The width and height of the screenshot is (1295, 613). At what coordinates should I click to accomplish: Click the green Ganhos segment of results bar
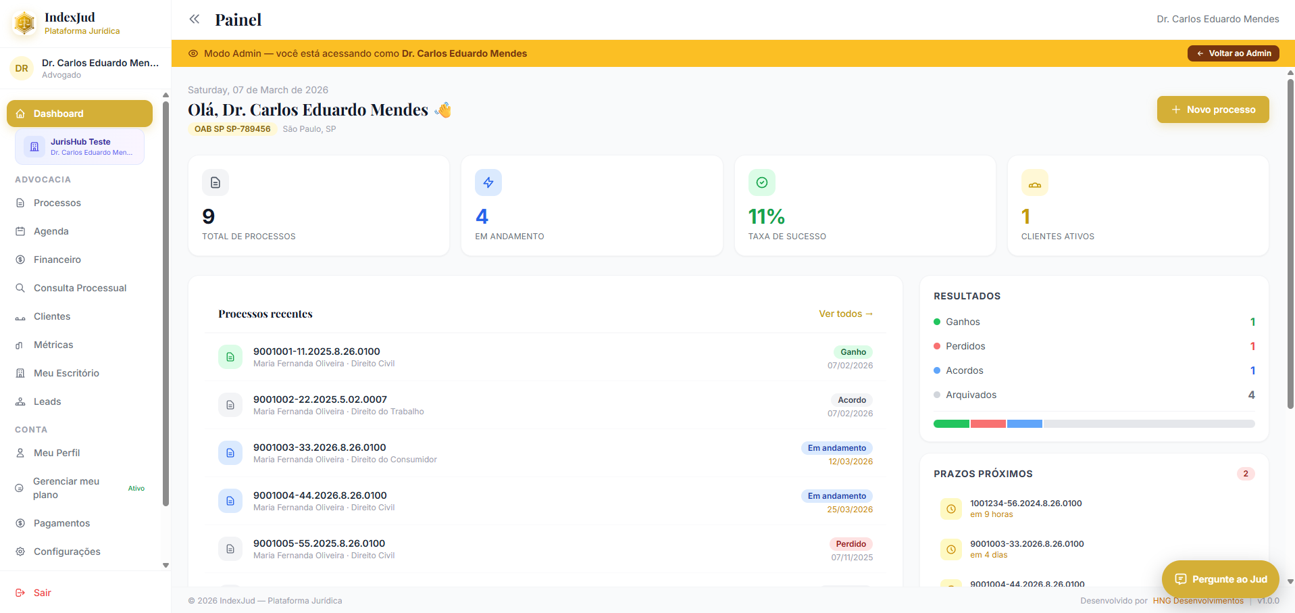pyautogui.click(x=951, y=424)
